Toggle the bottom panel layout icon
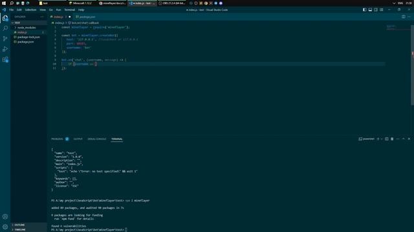 (370, 10)
